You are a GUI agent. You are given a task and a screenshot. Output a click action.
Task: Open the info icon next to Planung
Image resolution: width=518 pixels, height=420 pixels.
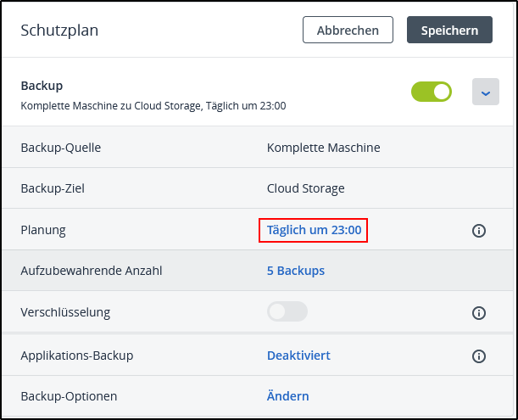pyautogui.click(x=478, y=231)
